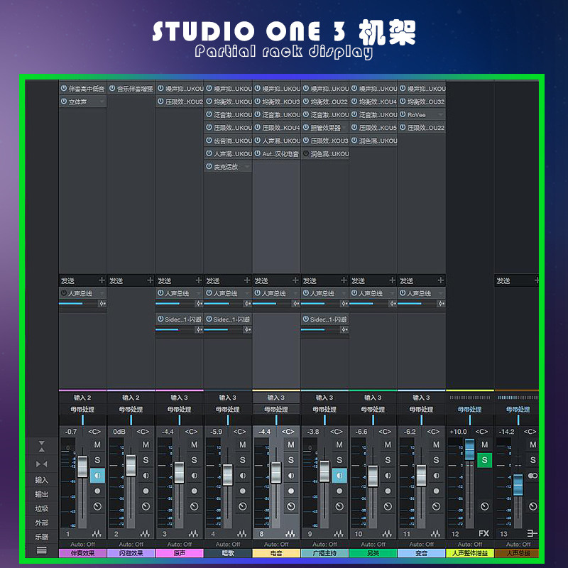
Task: Open 输入 3 input selector on 电音 channel
Action: click(x=276, y=398)
